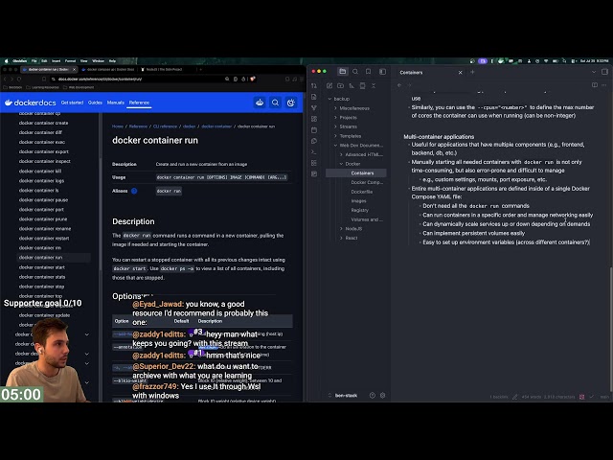613x460 pixels.
Task: Create a new folder in Obsidian
Action: [x=341, y=85]
